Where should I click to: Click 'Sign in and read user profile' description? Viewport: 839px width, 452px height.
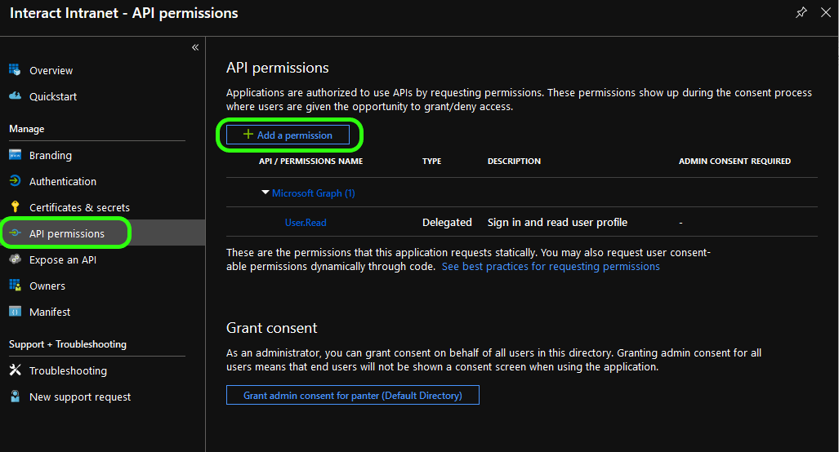(557, 222)
